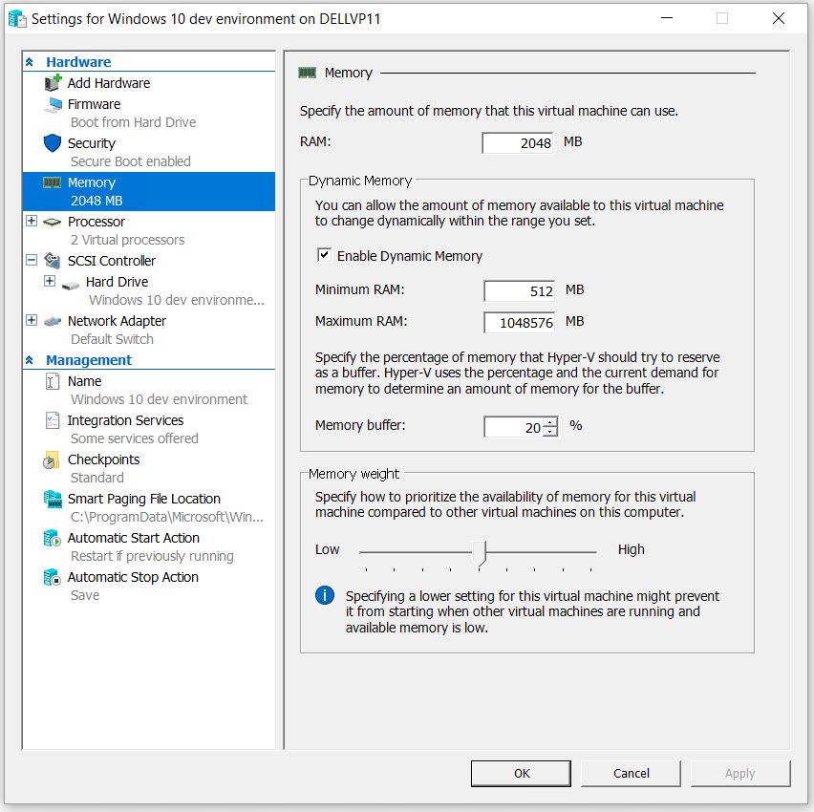Expand the Processor tree node
Image resolution: width=814 pixels, height=812 pixels.
coord(32,222)
